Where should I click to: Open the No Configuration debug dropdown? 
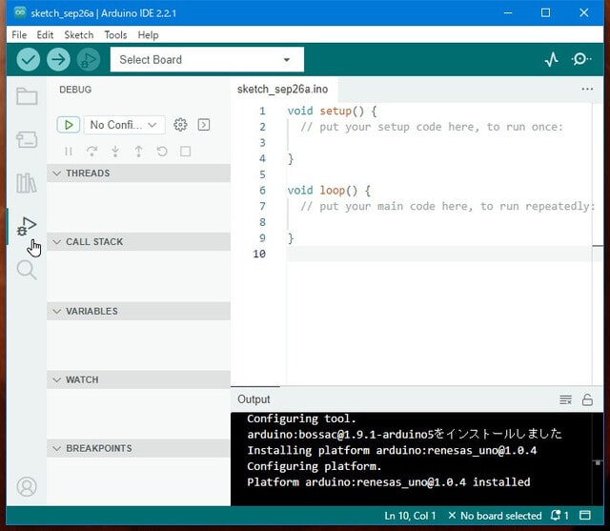pos(124,125)
